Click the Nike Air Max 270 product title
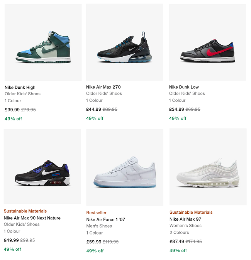Image resolution: width=251 pixels, height=260 pixels. (x=103, y=87)
